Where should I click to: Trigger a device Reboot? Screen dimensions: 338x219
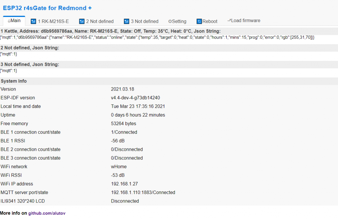click(207, 21)
